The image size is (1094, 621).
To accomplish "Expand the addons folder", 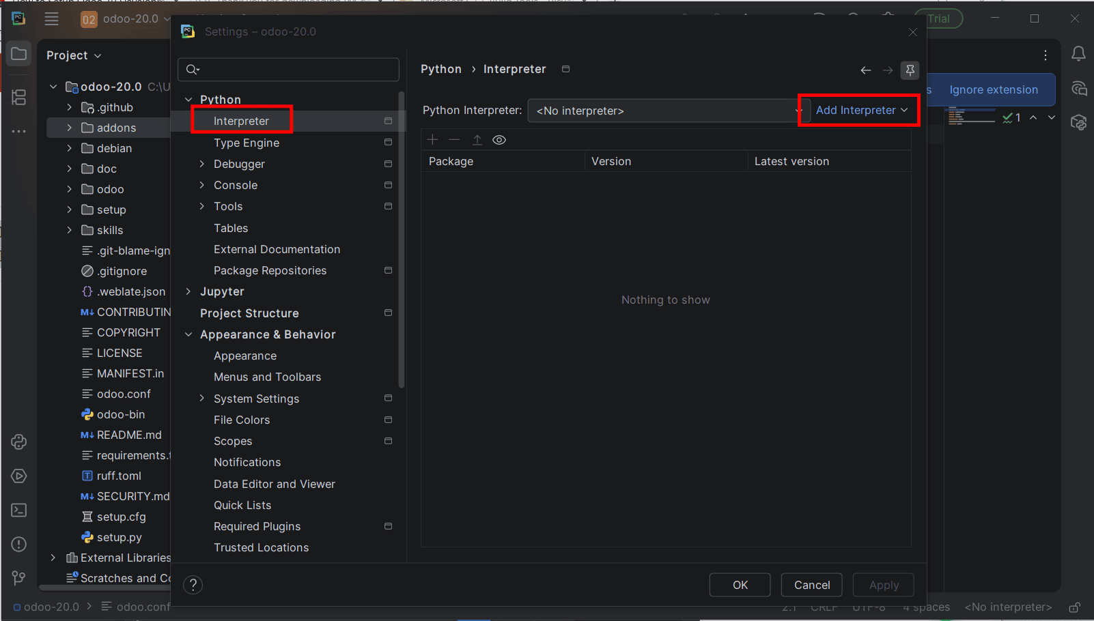I will pyautogui.click(x=69, y=128).
